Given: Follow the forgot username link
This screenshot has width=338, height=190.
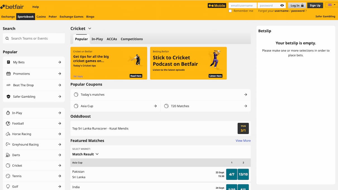Looking at the screenshot, I should coord(282,11).
